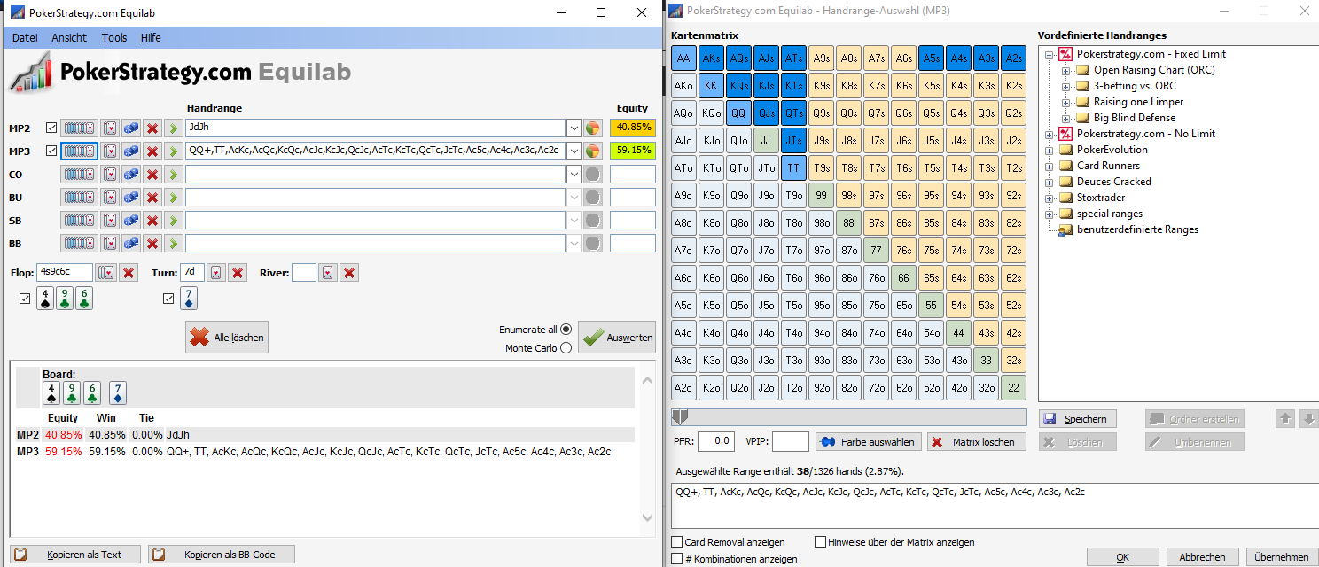Open card picker next to River field

328,273
